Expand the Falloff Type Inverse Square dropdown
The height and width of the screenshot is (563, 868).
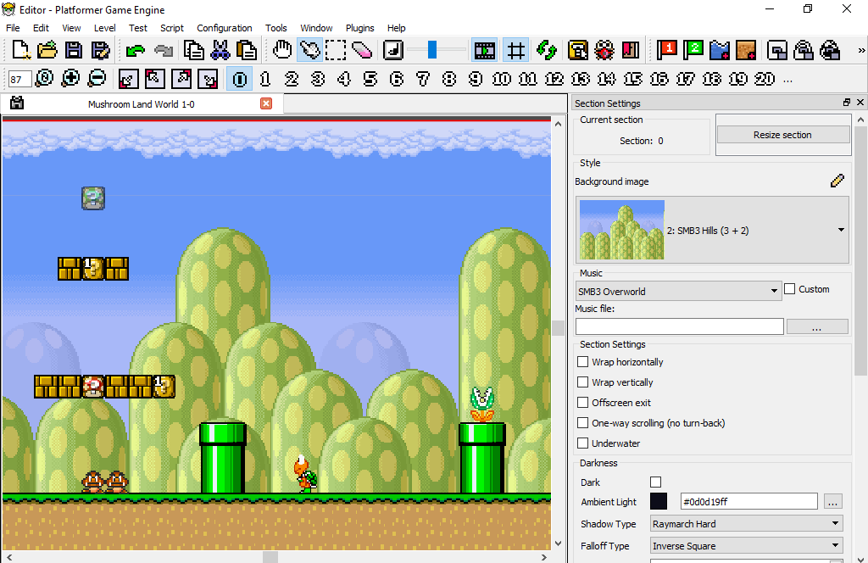tap(746, 546)
